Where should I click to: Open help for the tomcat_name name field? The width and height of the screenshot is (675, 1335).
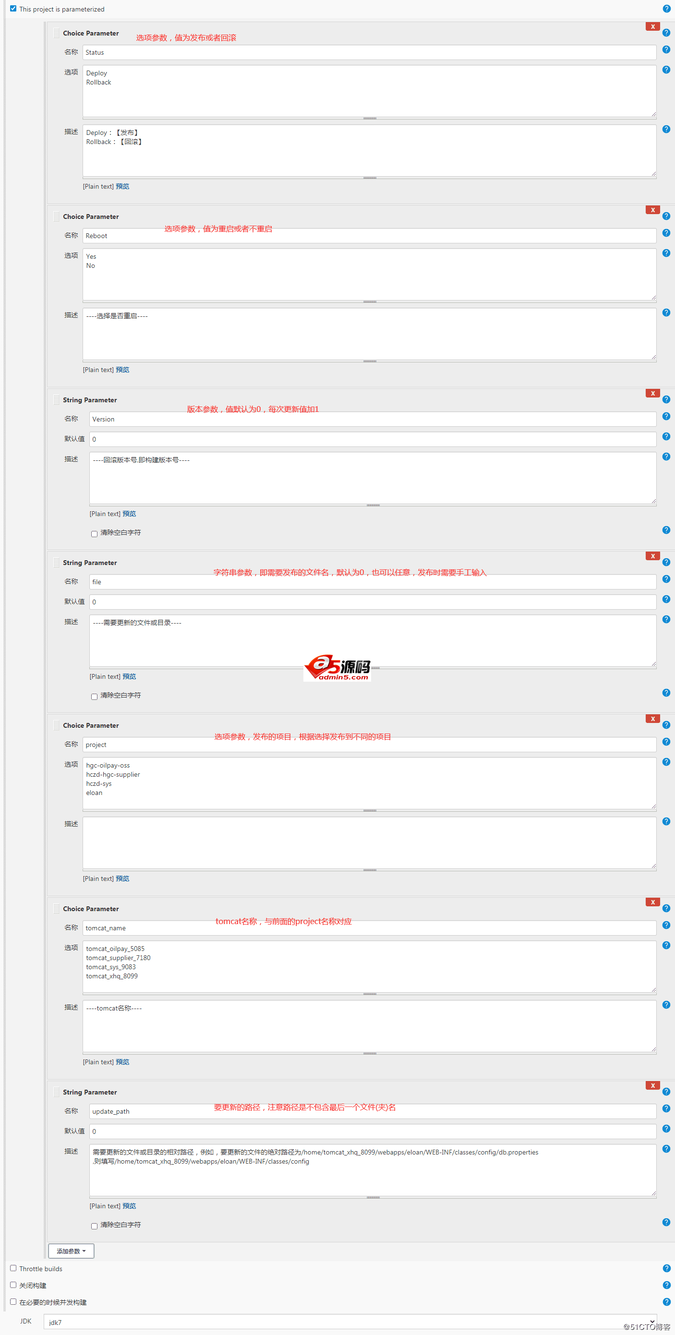(666, 926)
